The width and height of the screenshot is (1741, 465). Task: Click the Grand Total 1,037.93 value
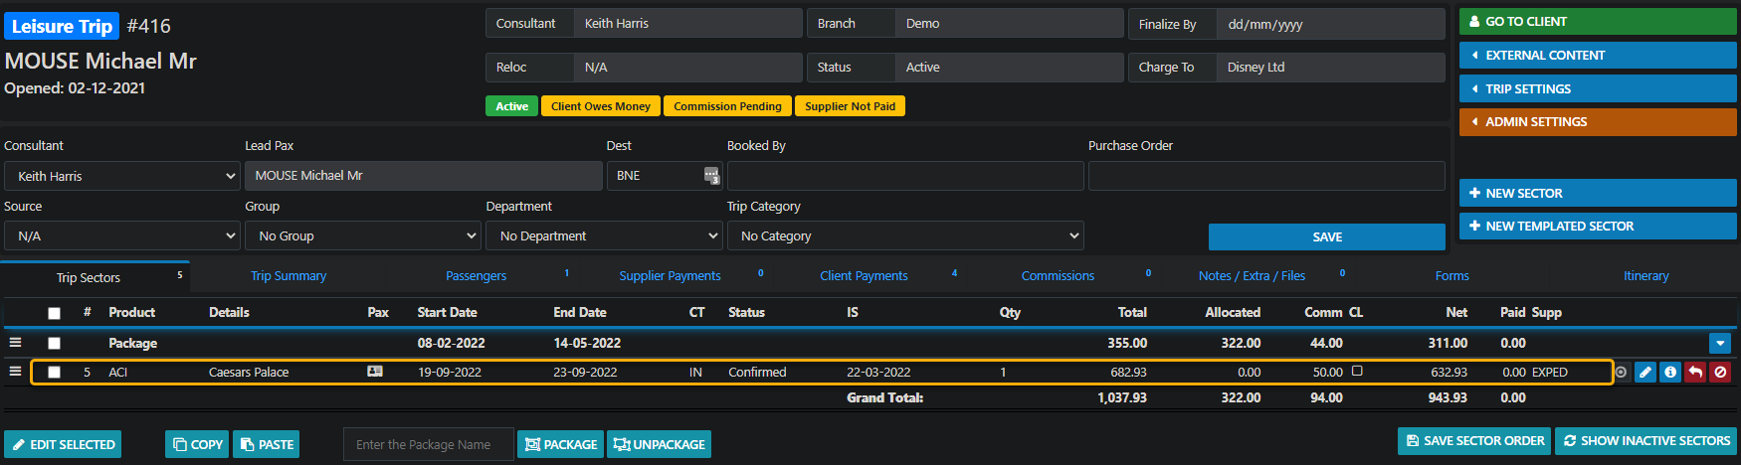[1122, 397]
